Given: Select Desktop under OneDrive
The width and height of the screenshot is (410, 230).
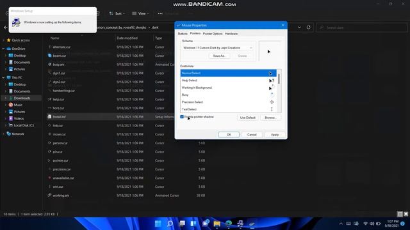Looking at the screenshot, I should pos(20,56).
